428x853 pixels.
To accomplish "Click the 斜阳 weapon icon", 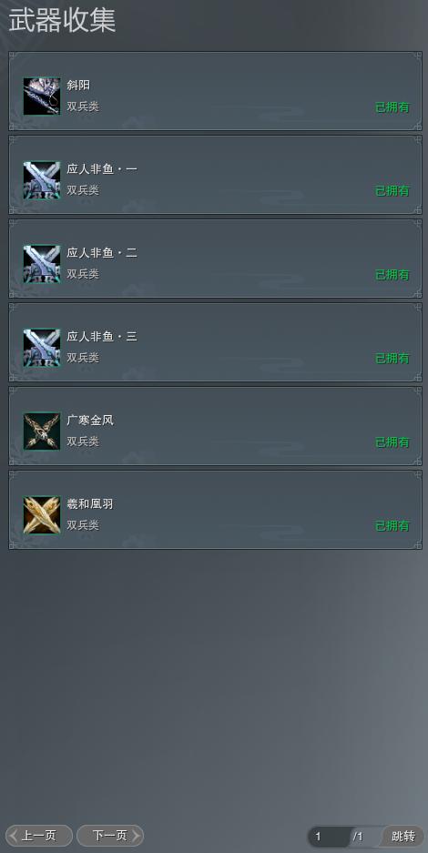I will [x=42, y=96].
